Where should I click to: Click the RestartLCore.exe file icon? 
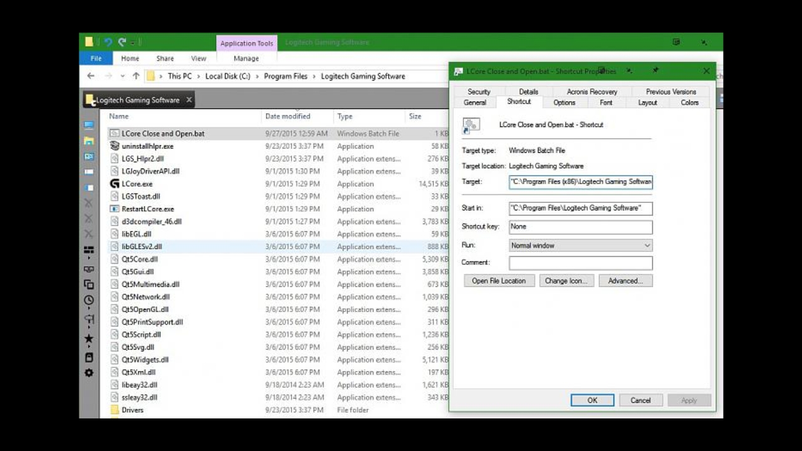(x=114, y=209)
